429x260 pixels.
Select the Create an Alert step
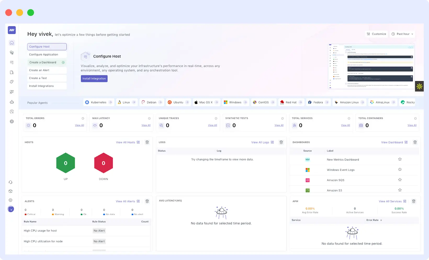pyautogui.click(x=47, y=70)
